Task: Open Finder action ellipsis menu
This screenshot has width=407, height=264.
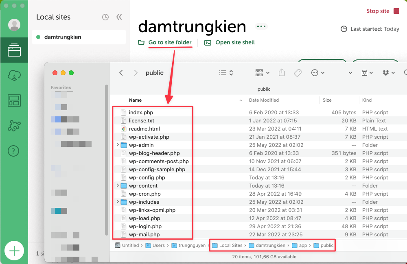Action: point(318,73)
